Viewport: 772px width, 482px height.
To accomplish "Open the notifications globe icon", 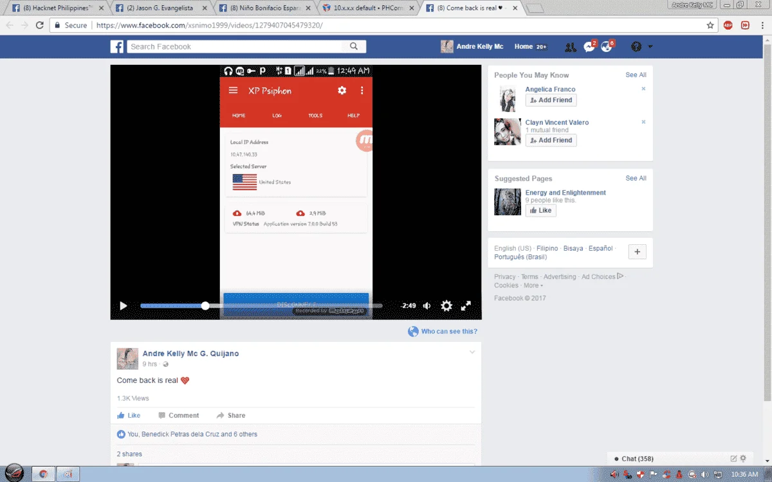I will click(x=606, y=47).
